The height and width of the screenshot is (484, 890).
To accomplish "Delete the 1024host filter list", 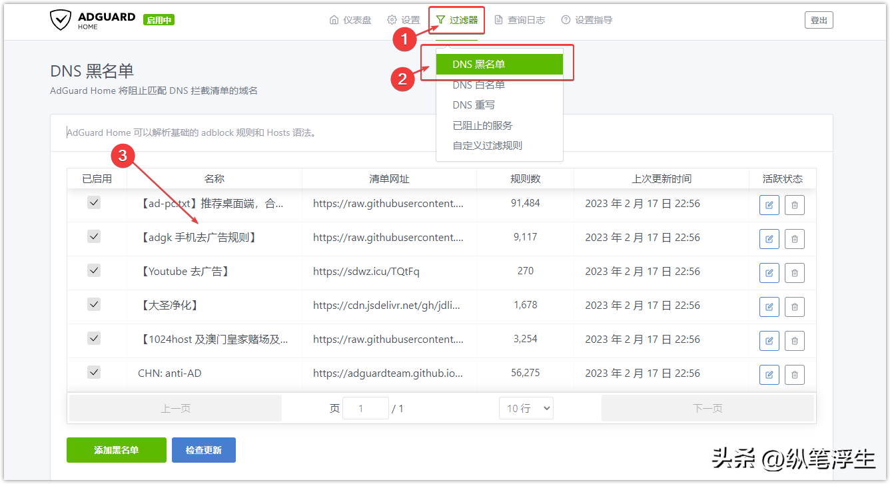I will tap(795, 341).
